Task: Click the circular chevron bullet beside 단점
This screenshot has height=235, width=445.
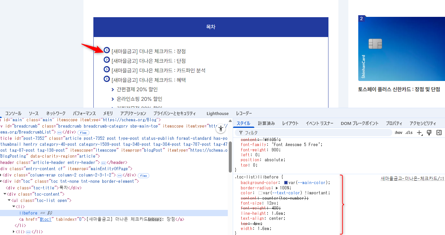Action: click(x=107, y=60)
